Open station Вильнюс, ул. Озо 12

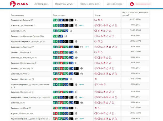[x=20, y=74]
